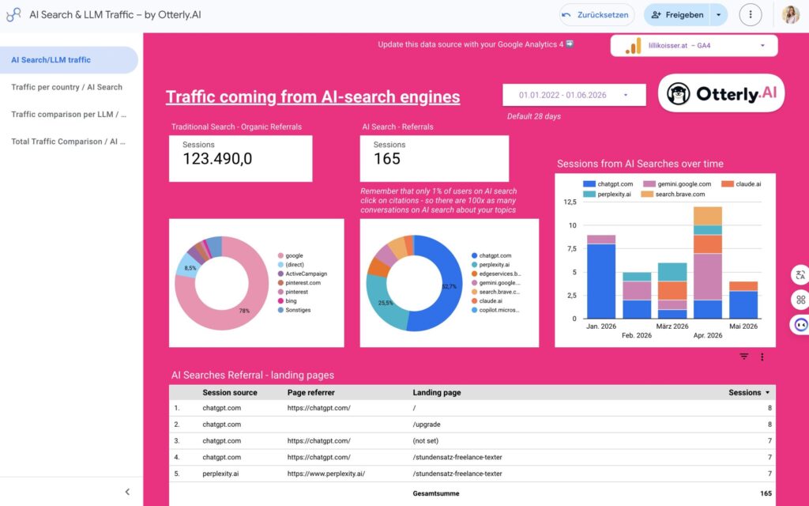Click the blue chatbot face icon on right edge
809x506 pixels.
800,325
